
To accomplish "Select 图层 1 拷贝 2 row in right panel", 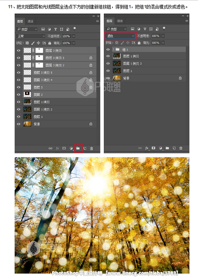I will [x=145, y=63].
